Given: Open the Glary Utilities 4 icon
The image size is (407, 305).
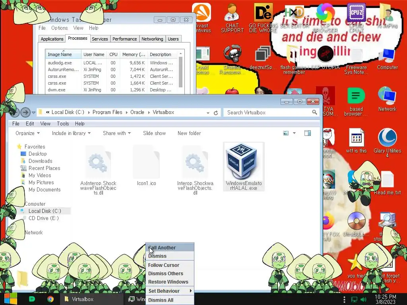Looking at the screenshot, I should click(x=387, y=143).
